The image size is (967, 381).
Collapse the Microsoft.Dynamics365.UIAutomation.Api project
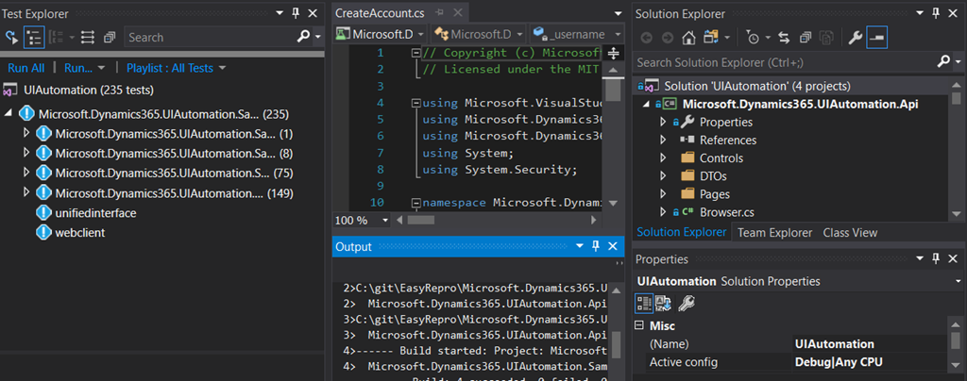[x=646, y=105]
